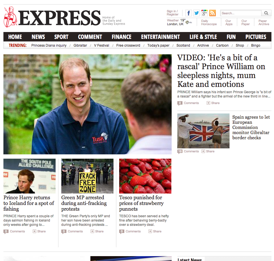Open the Frack Free Zone protest thumbnail
This screenshot has width=274, height=261.
(x=87, y=176)
